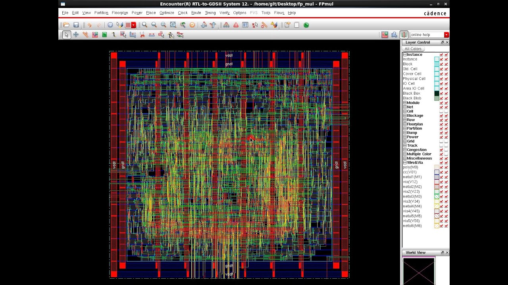This screenshot has height=285, width=508.
Task: Expand the Net tree group
Action: coord(405,107)
